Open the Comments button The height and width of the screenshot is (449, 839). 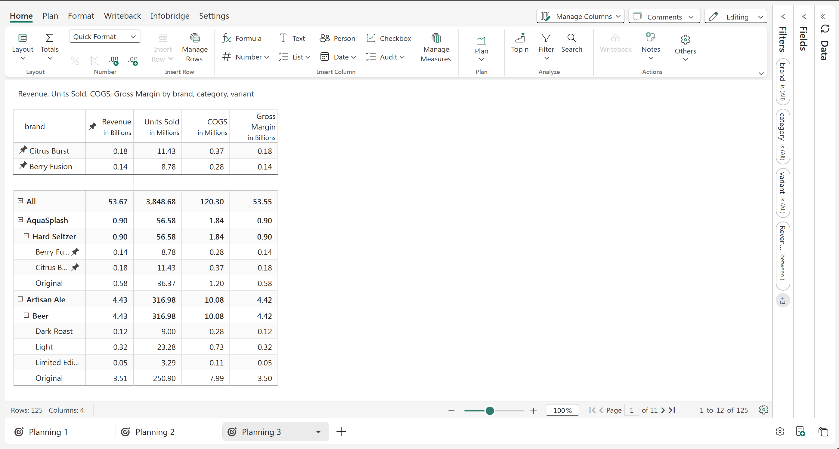(664, 17)
